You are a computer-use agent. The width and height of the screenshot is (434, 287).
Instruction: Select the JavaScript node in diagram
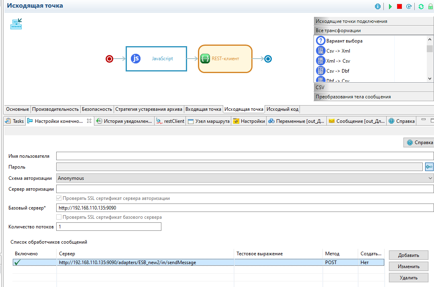(x=156, y=59)
